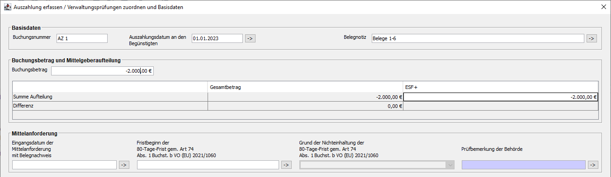Select the ESF+ column header

pyautogui.click(x=501, y=87)
